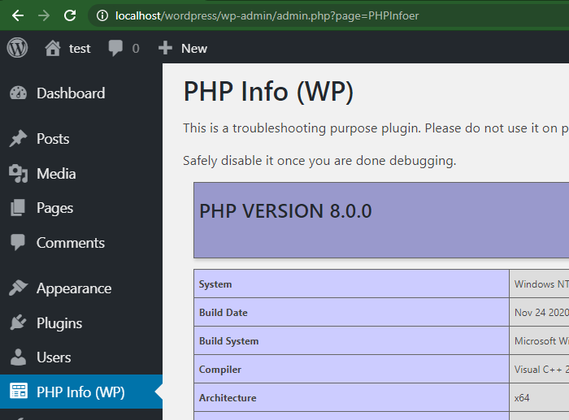Click the Microsoft build system value

[x=541, y=341]
